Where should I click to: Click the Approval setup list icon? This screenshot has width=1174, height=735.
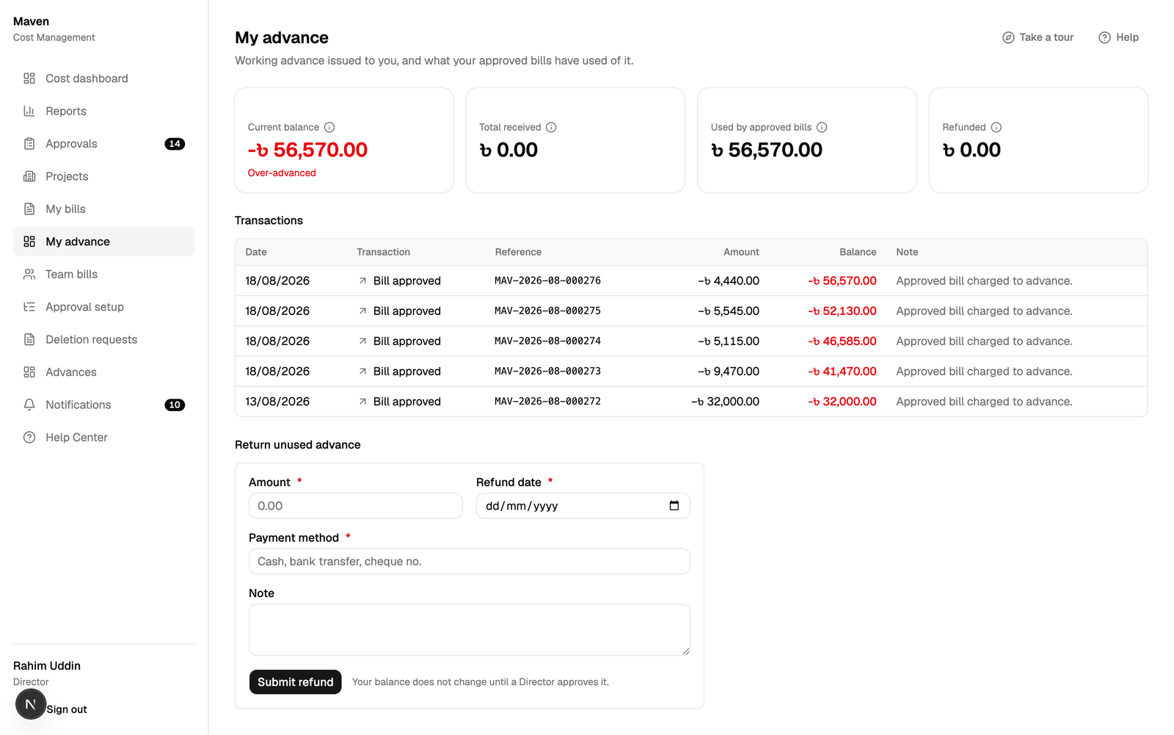point(29,307)
